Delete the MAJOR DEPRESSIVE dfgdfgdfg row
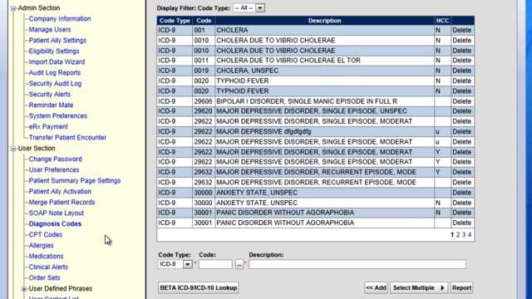This screenshot has height=299, width=532. pyautogui.click(x=462, y=131)
